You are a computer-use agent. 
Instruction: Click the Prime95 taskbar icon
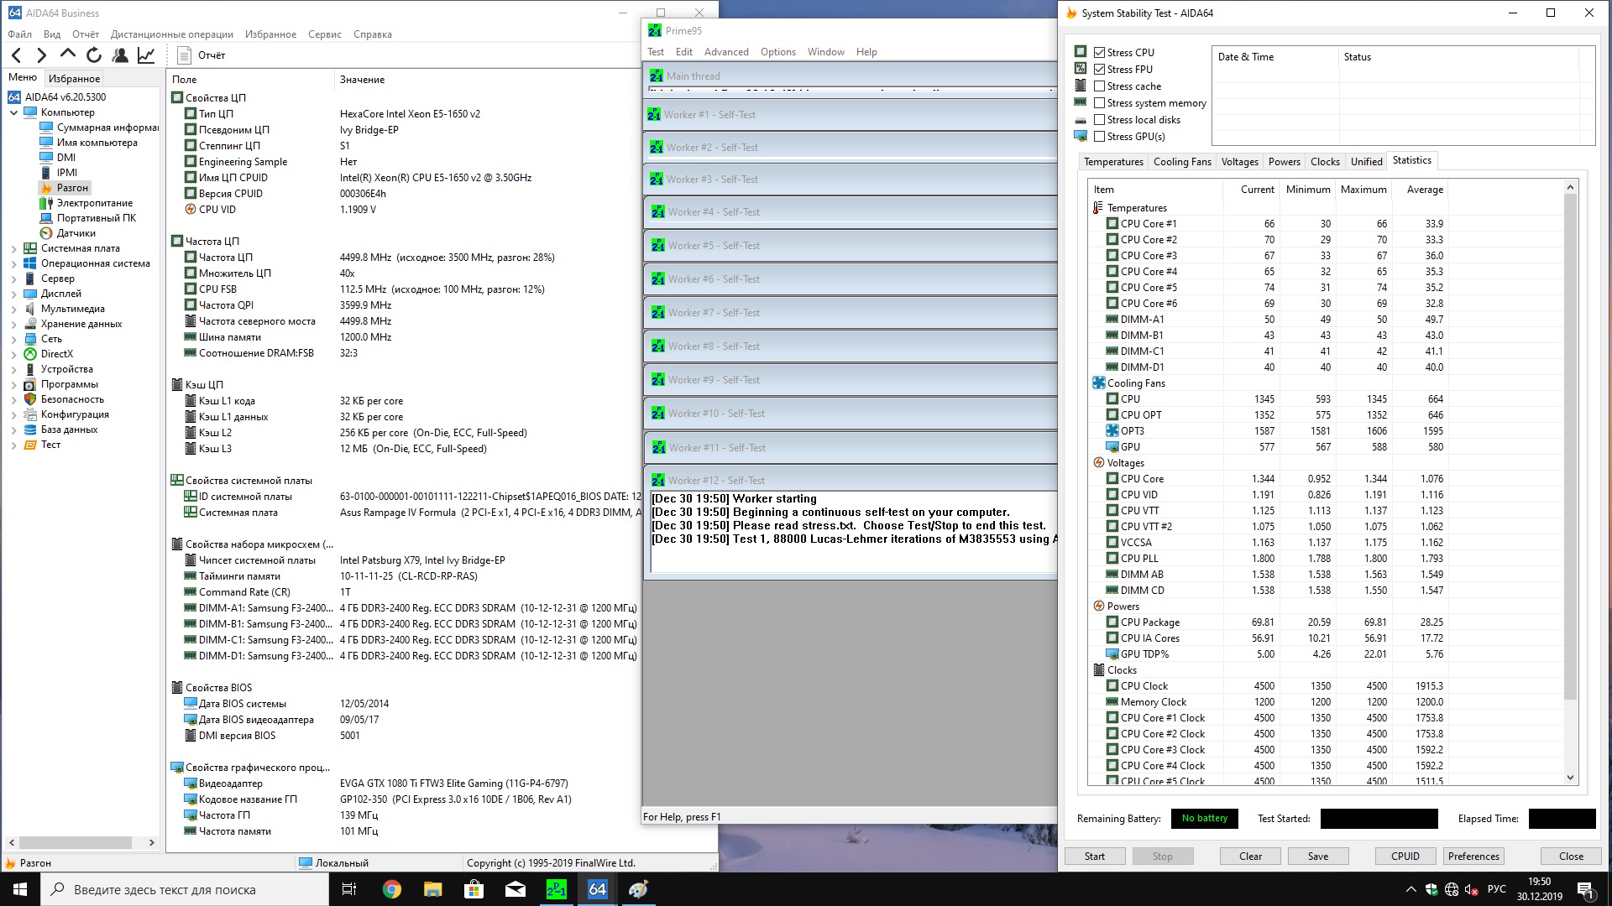(557, 889)
